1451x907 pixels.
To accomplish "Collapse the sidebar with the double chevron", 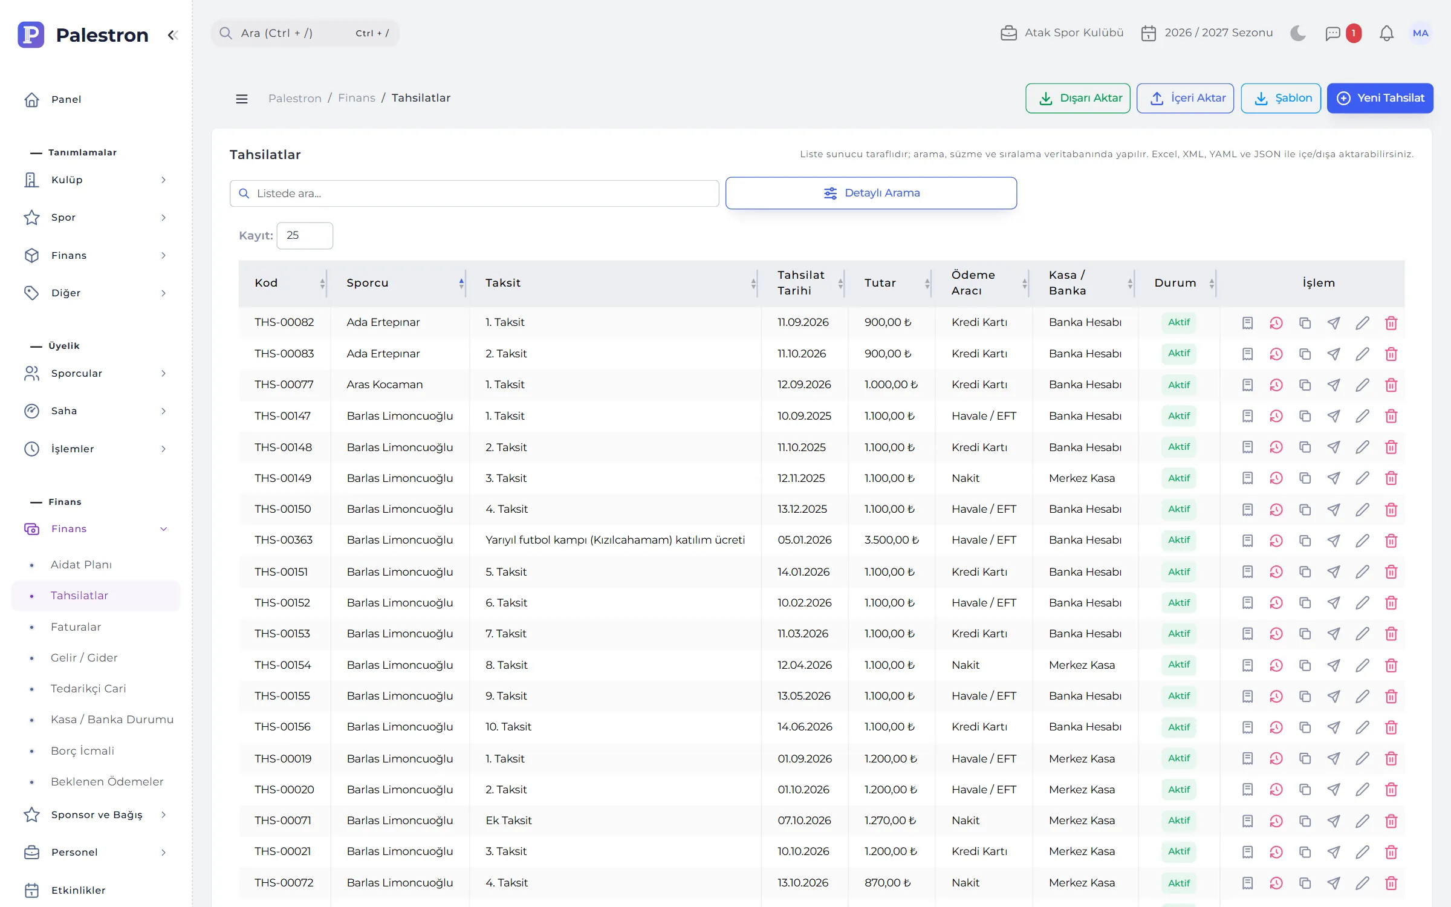I will [172, 35].
